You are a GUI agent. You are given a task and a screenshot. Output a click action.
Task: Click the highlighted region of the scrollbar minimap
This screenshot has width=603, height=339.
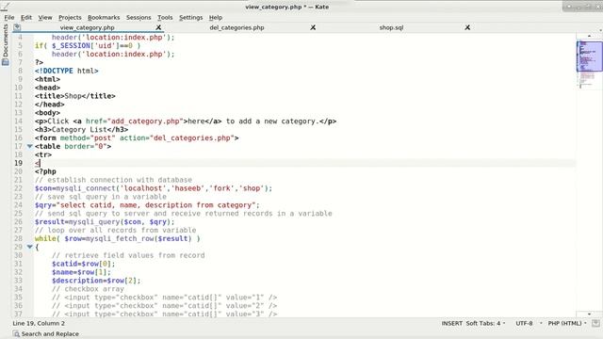[x=589, y=56]
